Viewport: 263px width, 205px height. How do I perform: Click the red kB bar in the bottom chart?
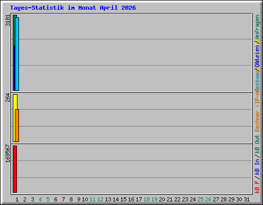point(15,169)
